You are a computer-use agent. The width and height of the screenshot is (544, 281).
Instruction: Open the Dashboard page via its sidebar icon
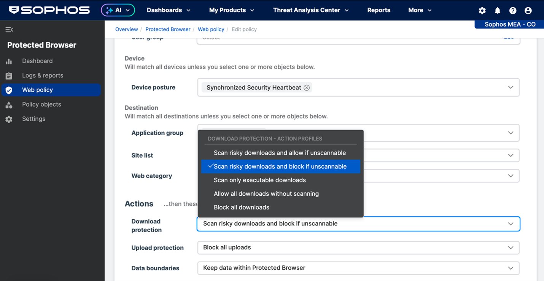pos(8,61)
